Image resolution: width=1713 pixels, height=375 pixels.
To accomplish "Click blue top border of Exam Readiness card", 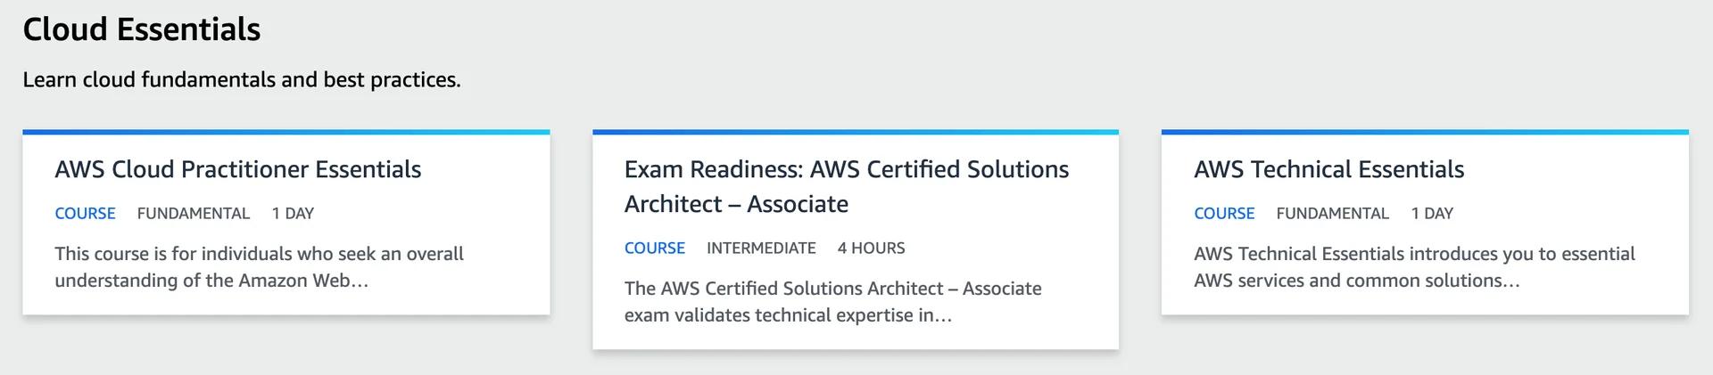I will [x=855, y=132].
